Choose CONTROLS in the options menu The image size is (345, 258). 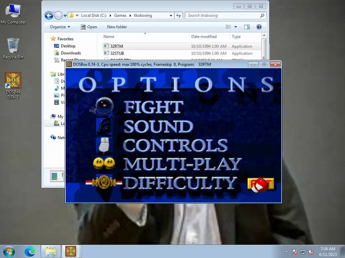point(175,145)
